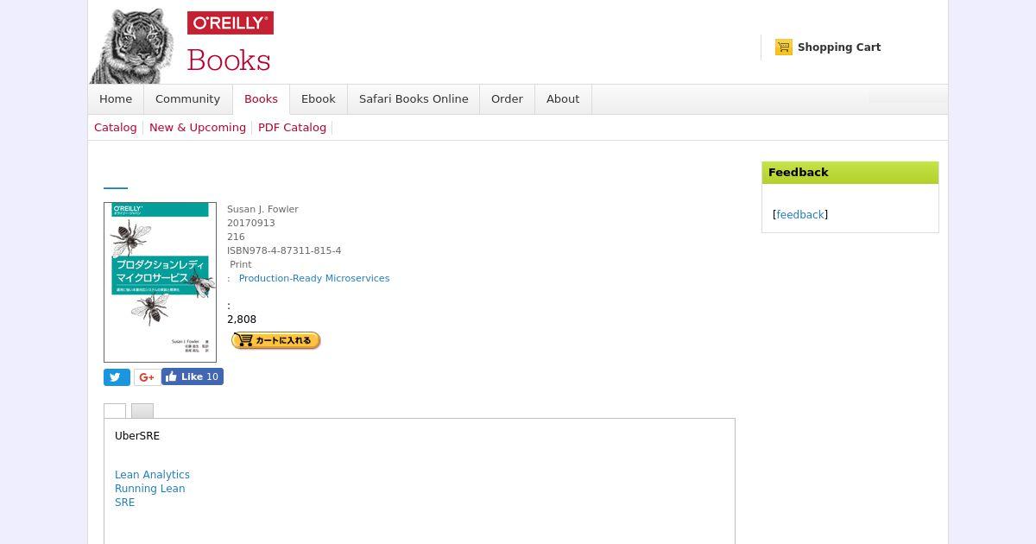
Task: Open the SRE related book link
Action: point(124,503)
